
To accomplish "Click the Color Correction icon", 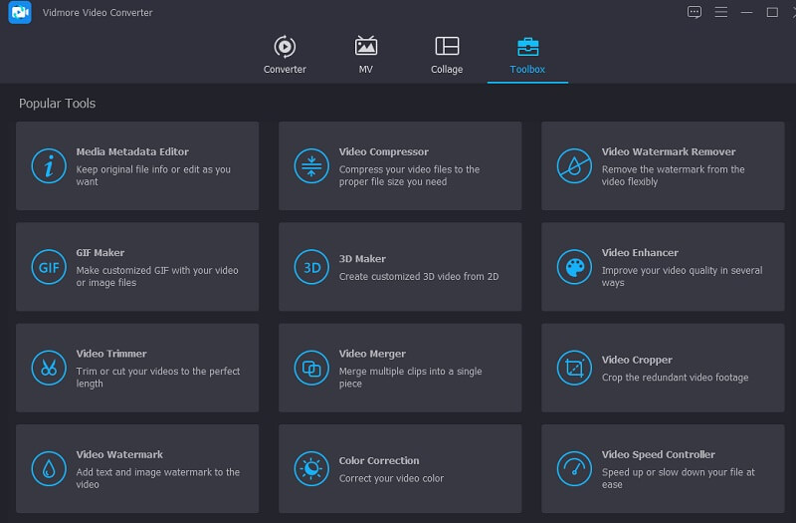I will coord(311,468).
